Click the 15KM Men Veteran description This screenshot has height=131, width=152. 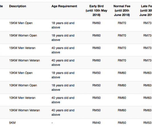[22, 48]
